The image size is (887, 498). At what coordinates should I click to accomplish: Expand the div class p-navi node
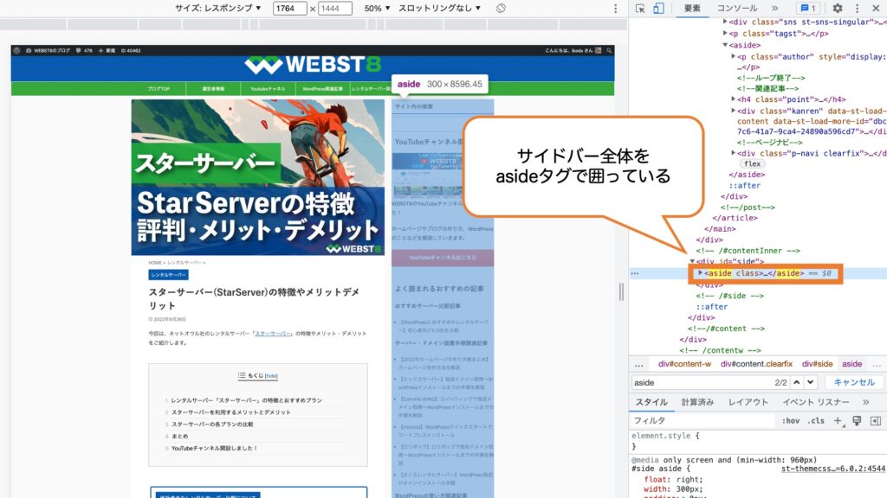pyautogui.click(x=733, y=153)
